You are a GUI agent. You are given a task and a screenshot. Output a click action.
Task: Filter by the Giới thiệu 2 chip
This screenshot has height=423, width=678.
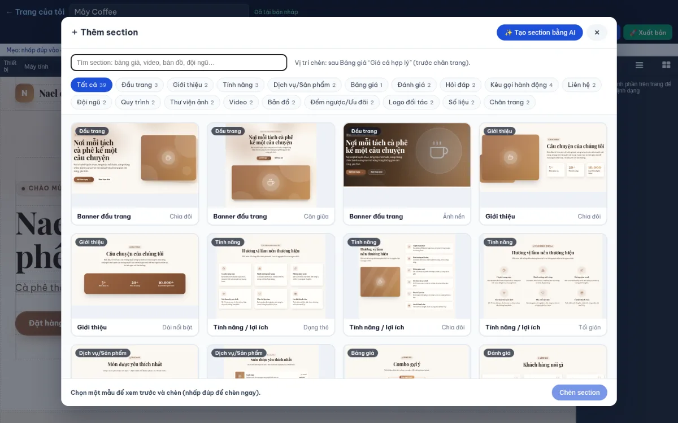(x=190, y=85)
